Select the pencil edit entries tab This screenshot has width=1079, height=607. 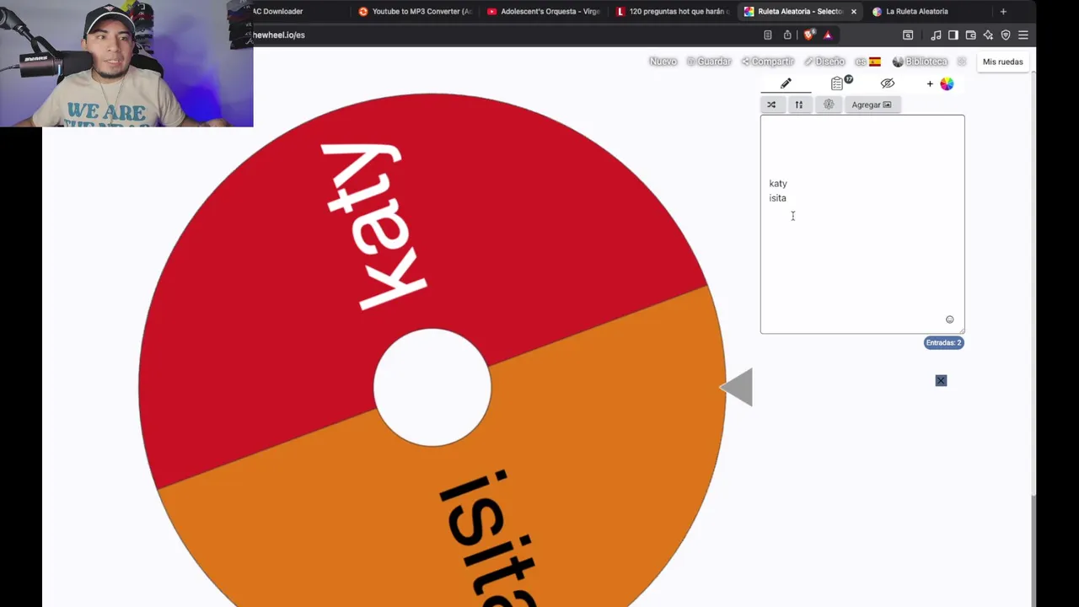click(786, 83)
